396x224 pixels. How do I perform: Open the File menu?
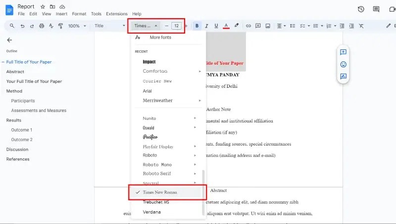point(21,14)
